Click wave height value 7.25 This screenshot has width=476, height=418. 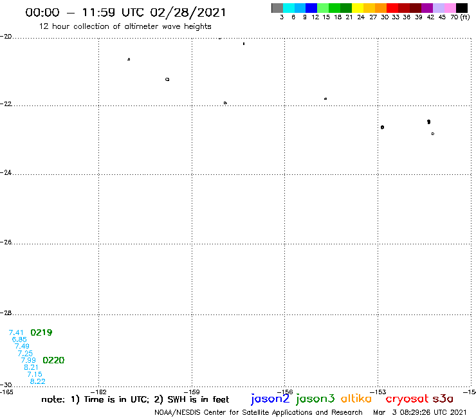(x=25, y=353)
